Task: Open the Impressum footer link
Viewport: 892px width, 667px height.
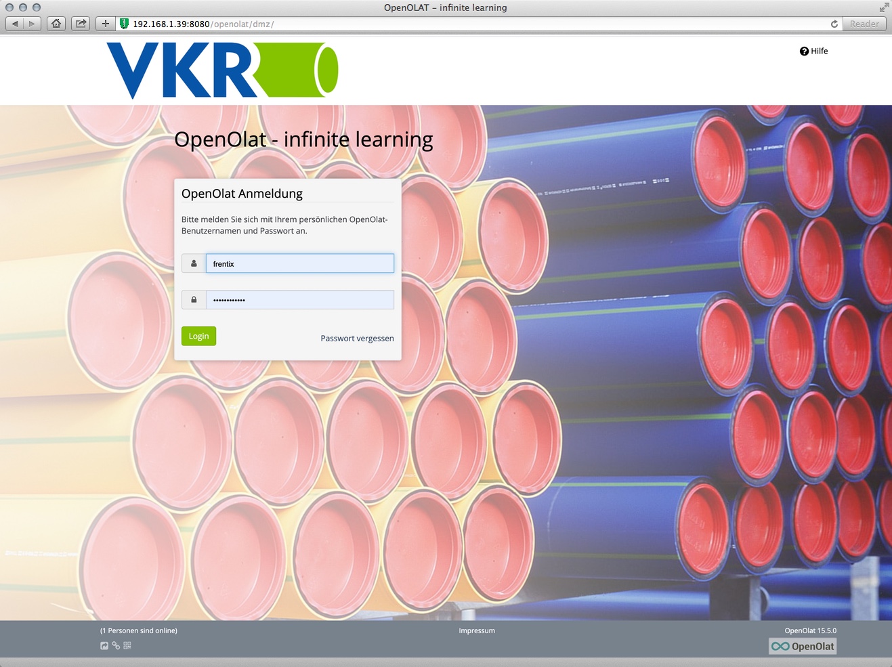Action: pyautogui.click(x=477, y=630)
